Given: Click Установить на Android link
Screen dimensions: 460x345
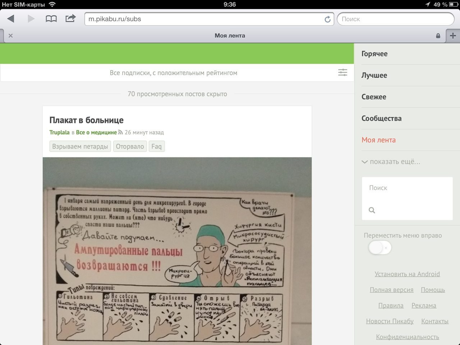Looking at the screenshot, I should tap(407, 274).
